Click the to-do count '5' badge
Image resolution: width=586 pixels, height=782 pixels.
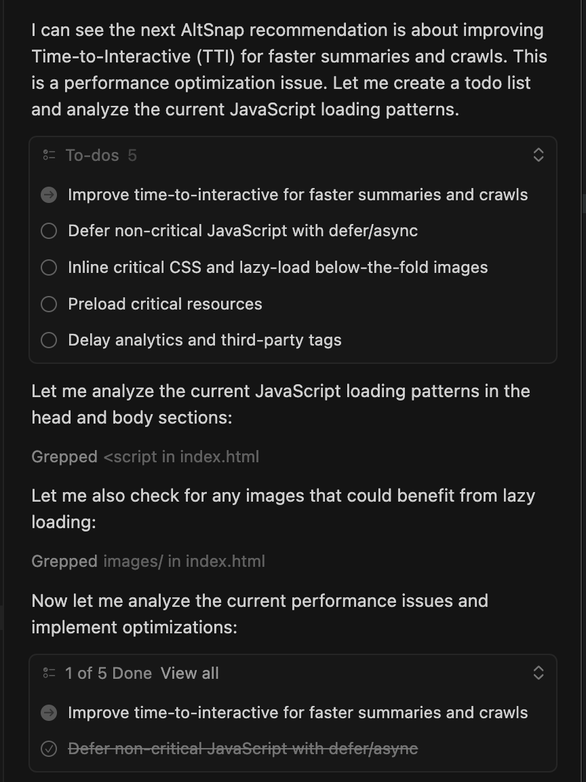click(x=132, y=155)
